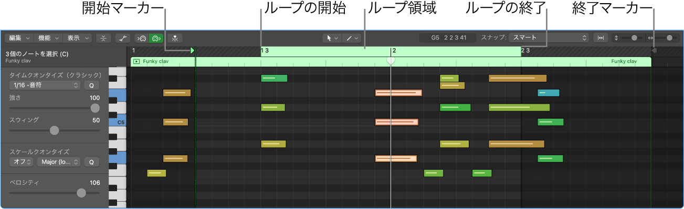Click Q button for scale quantize
The height and width of the screenshot is (209, 684).
point(91,162)
